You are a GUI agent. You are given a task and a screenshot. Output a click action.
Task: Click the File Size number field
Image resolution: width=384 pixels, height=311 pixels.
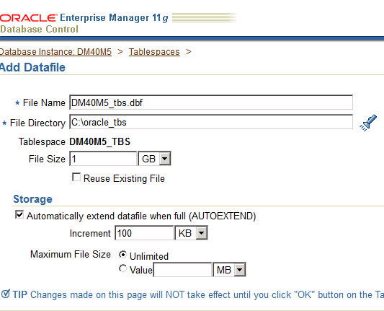103,159
